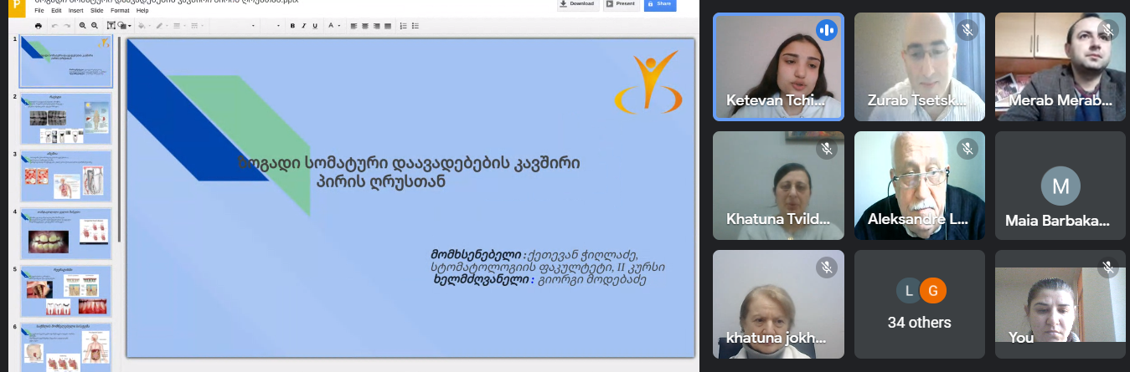
Task: Open the Line dash style dropdown
Action: [x=197, y=26]
